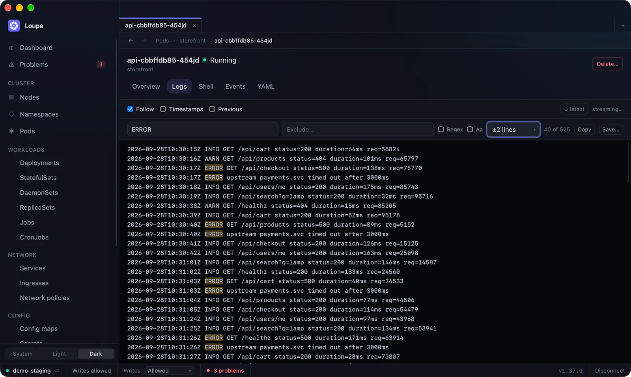Click the 3 problems status bar indicator
Viewport: 631px width, 377px height.
click(x=225, y=371)
